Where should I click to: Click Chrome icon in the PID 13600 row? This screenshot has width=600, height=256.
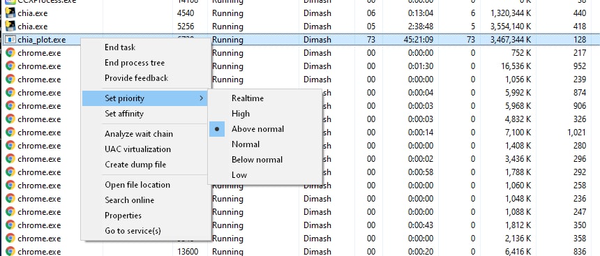pyautogui.click(x=10, y=251)
